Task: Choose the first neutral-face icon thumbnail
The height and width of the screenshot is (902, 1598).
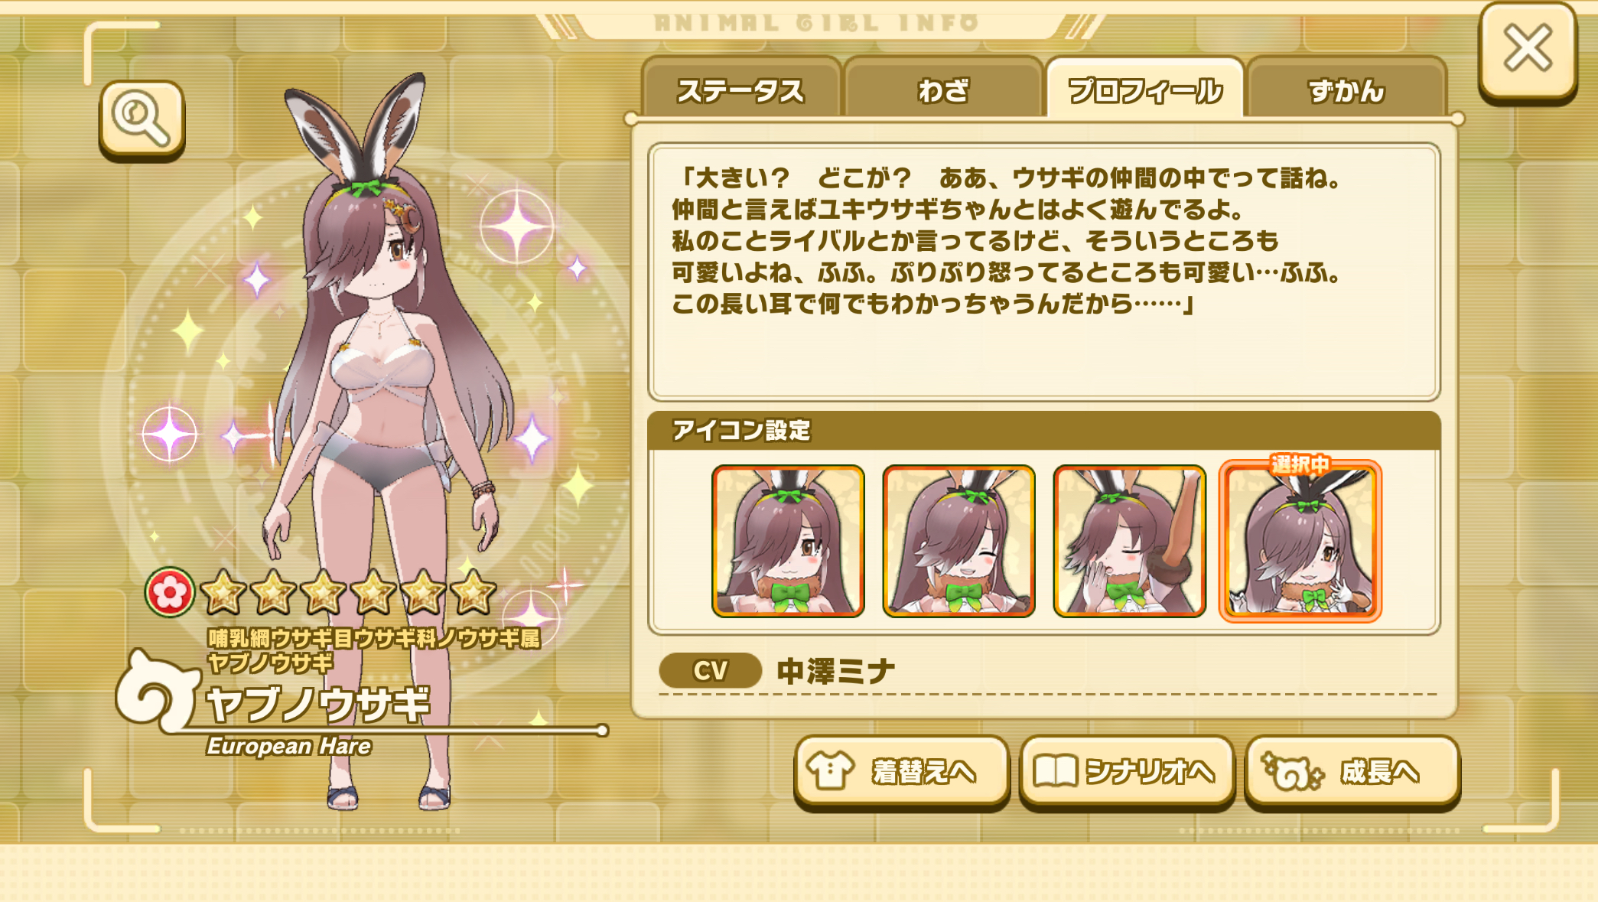Action: [x=788, y=541]
